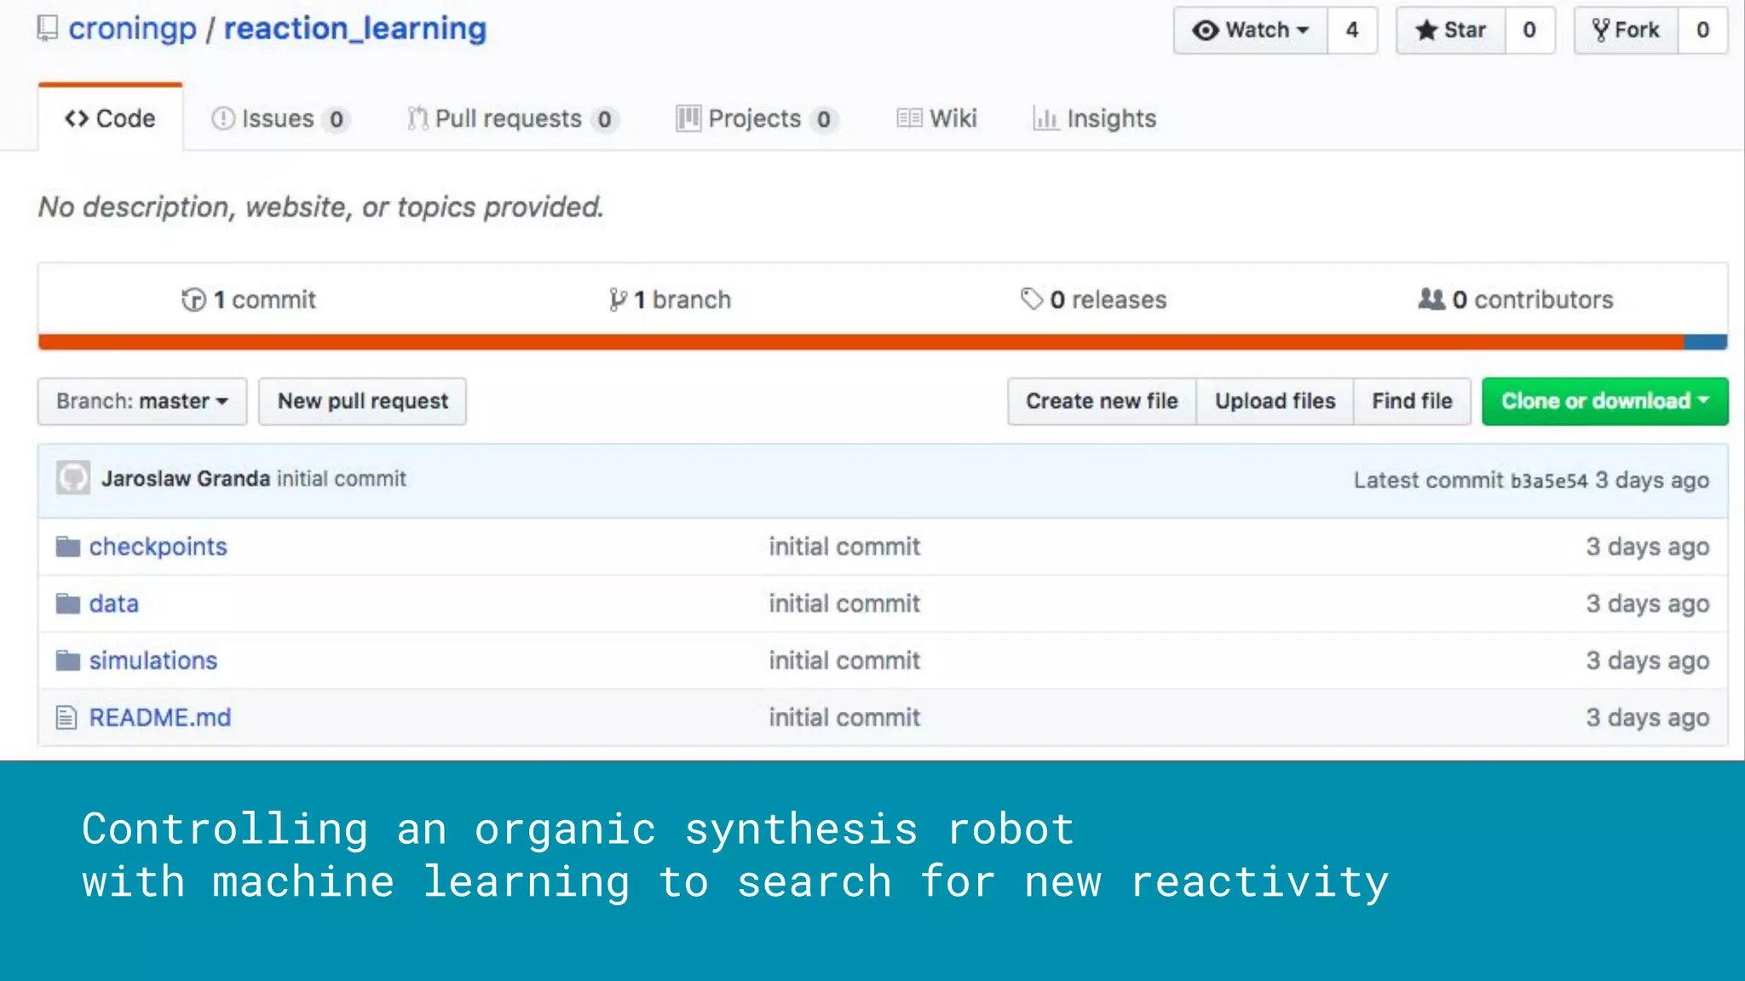
Task: Click the README.md file icon
Action: [66, 718]
